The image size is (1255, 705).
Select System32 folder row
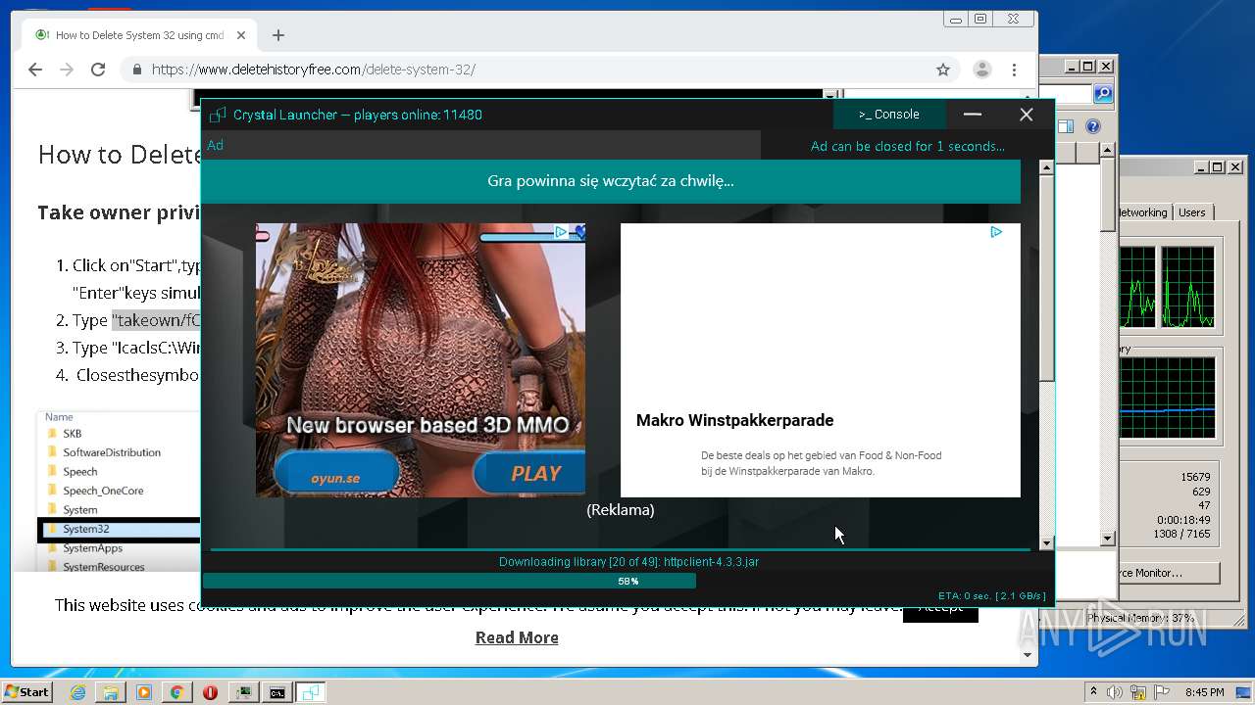click(122, 529)
